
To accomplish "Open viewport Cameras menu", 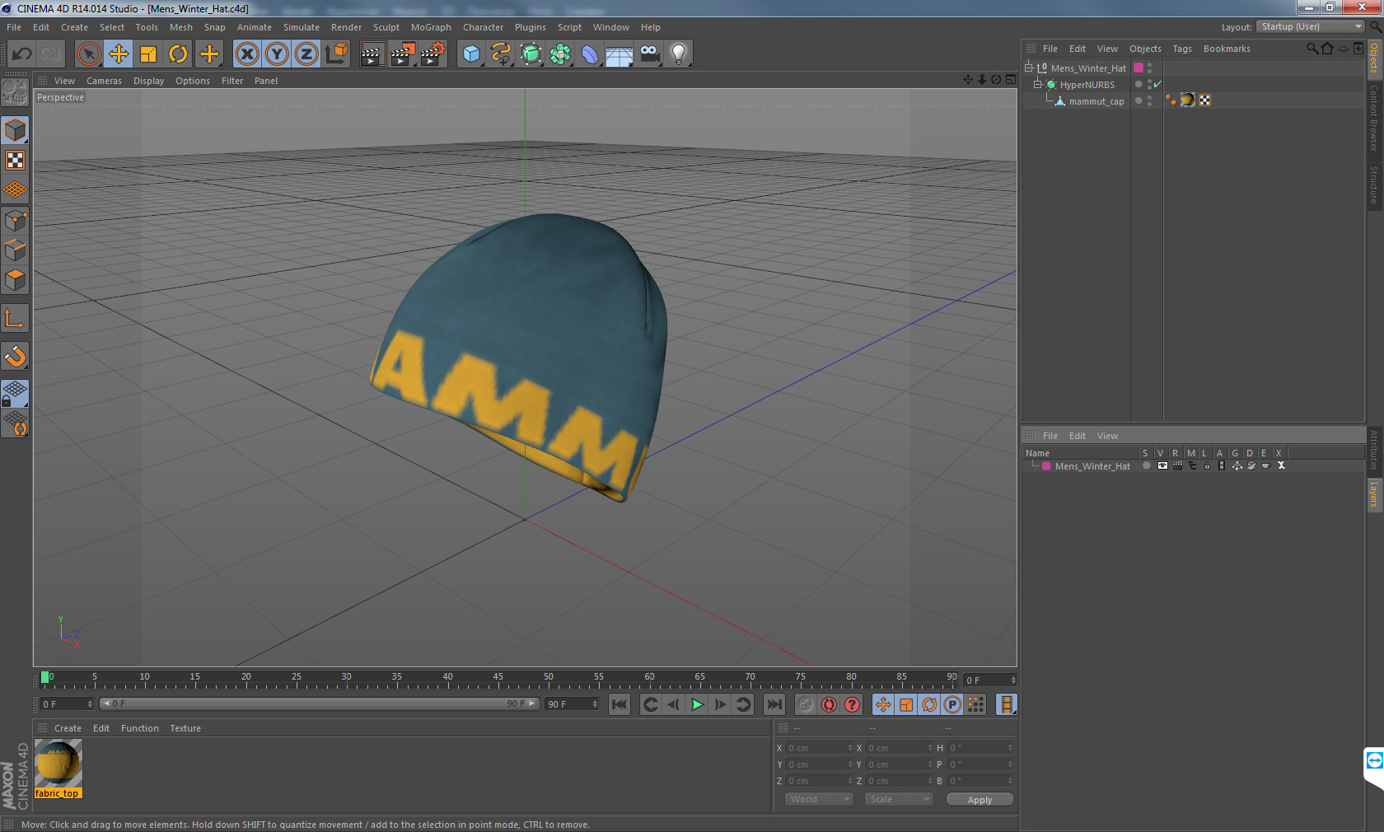I will point(104,81).
